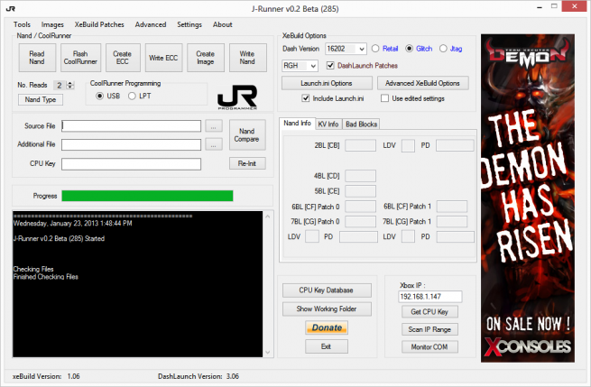Open the XeBuild Patches menu

pyautogui.click(x=100, y=24)
